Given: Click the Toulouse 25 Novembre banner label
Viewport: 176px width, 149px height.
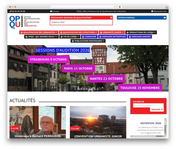Looking at the screenshot, I should click(x=140, y=88).
